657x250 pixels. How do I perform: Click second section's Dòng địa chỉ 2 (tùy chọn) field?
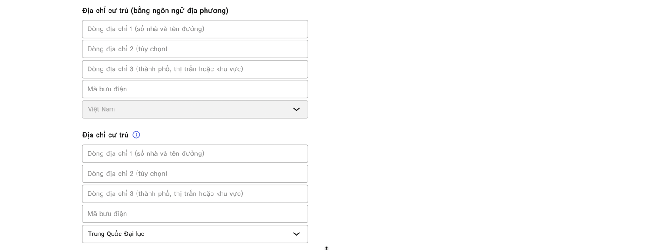194,174
